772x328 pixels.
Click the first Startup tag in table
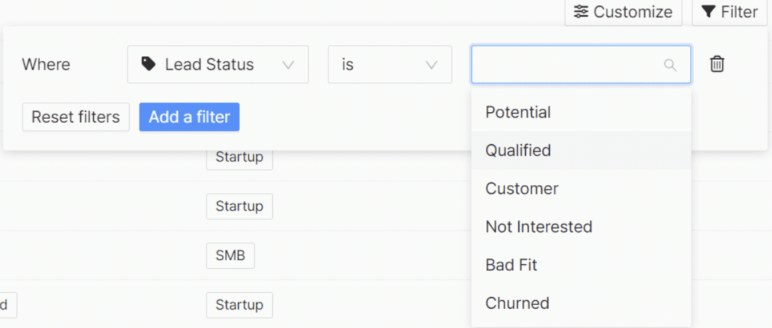point(239,157)
